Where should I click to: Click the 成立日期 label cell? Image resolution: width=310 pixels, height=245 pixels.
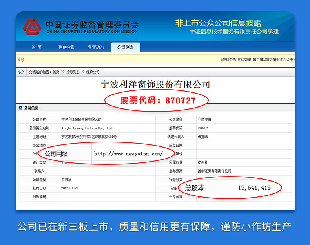coord(176,145)
